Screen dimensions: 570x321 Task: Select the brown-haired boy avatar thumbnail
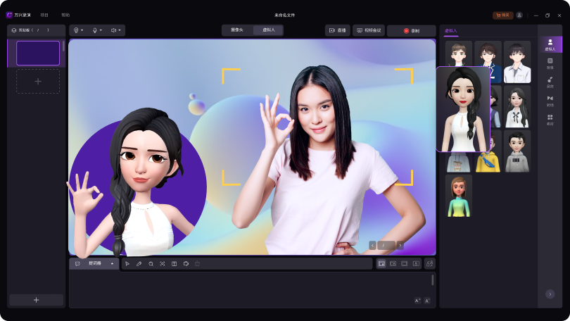459,53
